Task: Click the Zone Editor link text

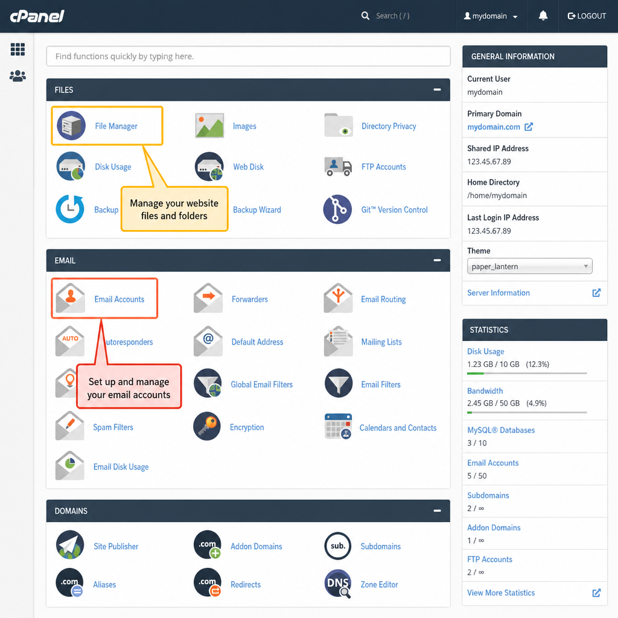Action: point(379,584)
